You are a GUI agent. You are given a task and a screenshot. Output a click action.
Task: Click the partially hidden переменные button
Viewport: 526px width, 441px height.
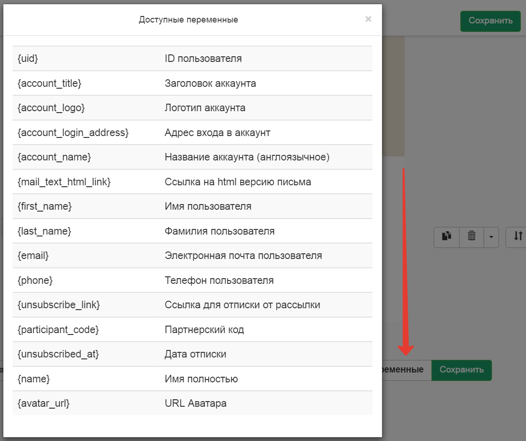pos(406,370)
